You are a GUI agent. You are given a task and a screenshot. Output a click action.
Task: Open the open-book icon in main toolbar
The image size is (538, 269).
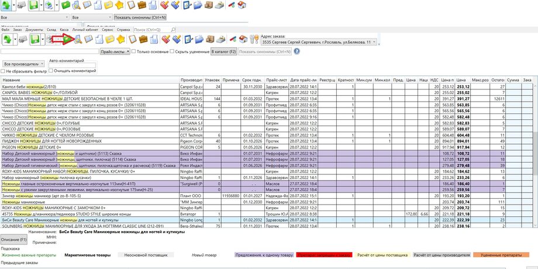pos(88,39)
